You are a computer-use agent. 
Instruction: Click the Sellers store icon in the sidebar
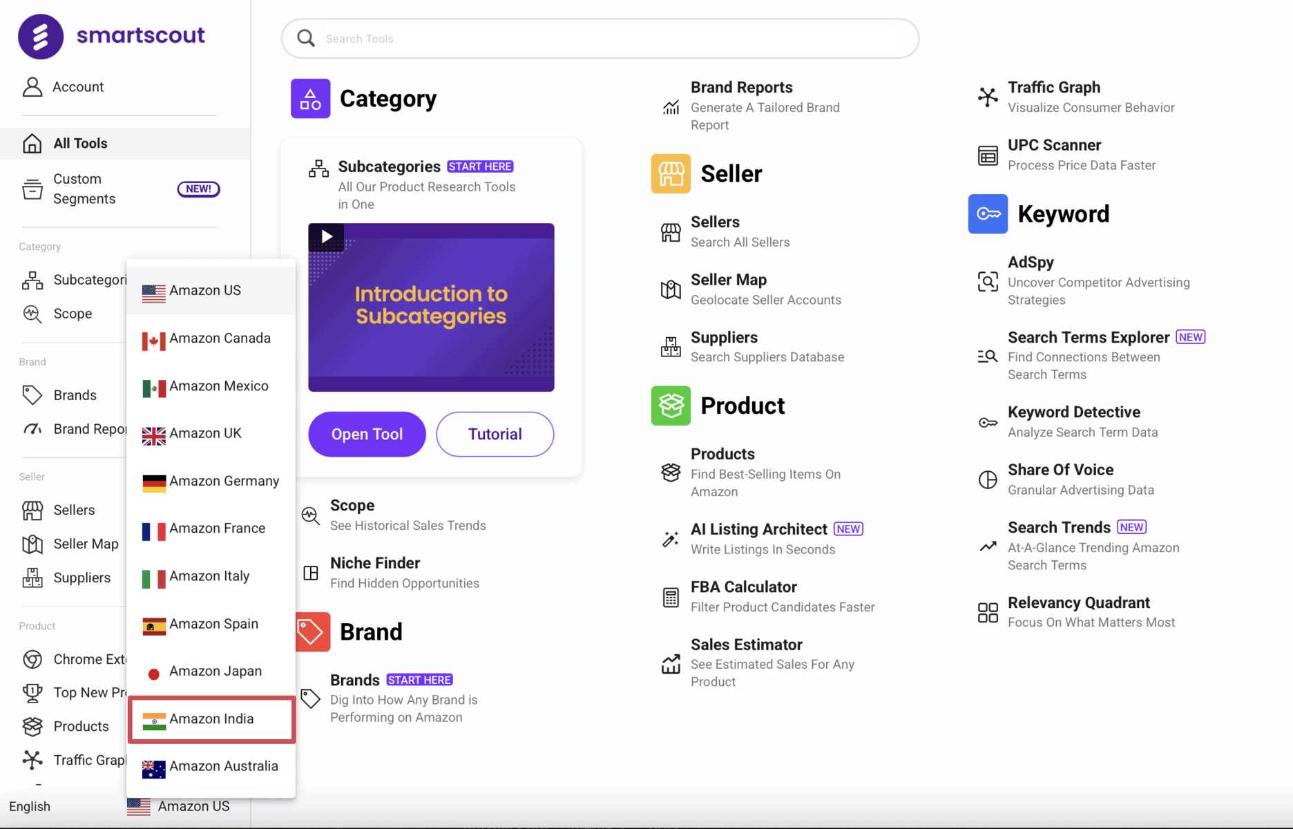32,511
